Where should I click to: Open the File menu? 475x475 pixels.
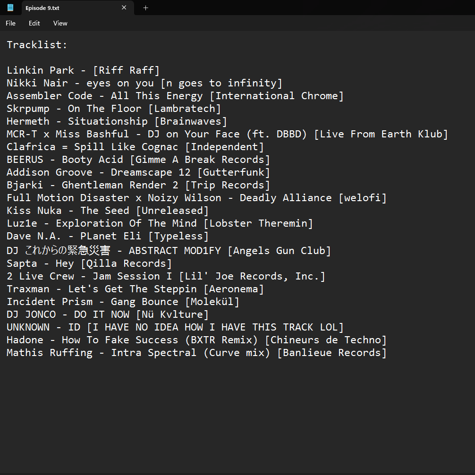pyautogui.click(x=10, y=23)
